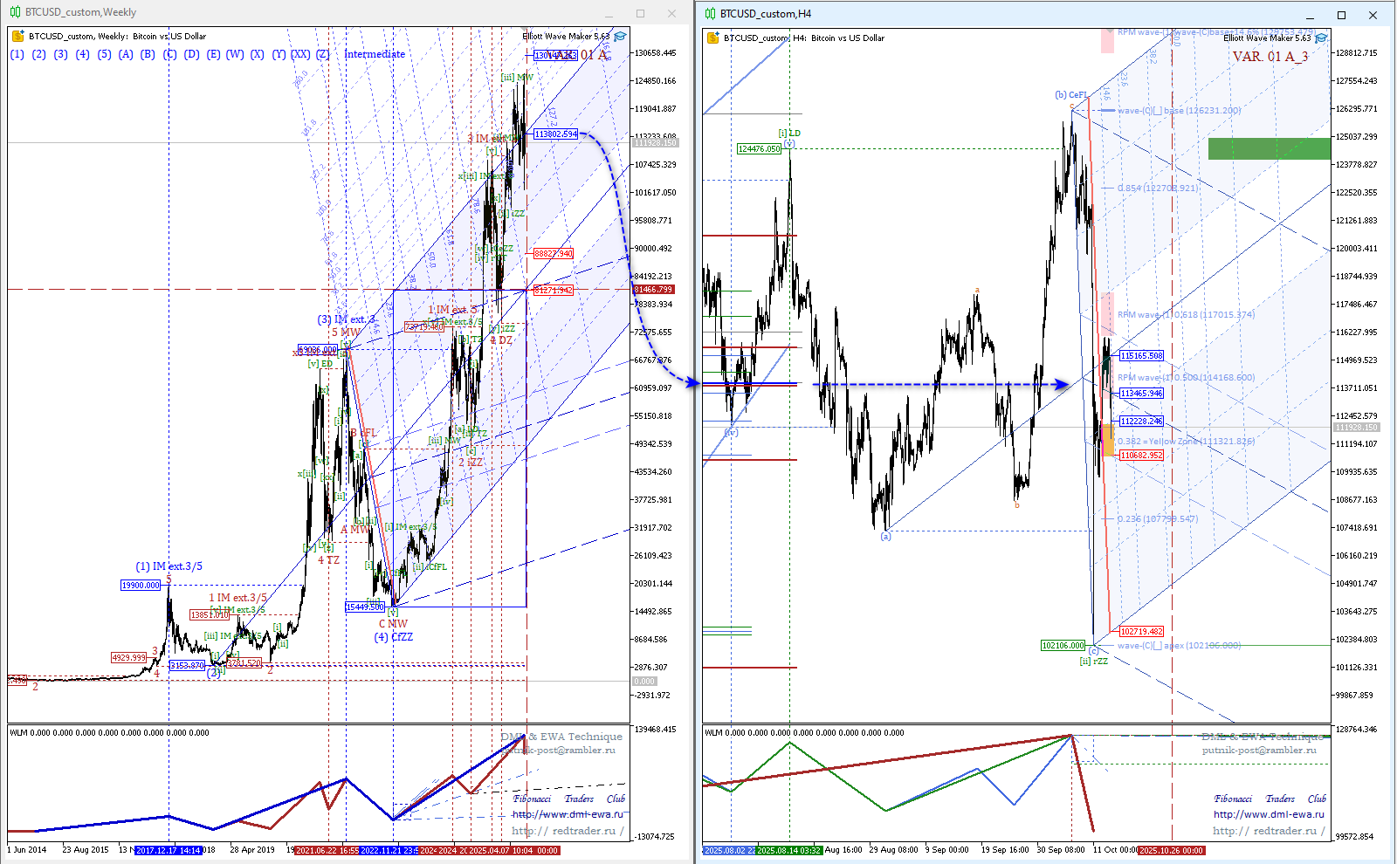Image resolution: width=1397 pixels, height=864 pixels.
Task: Select the (1) wave label button
Action: (17, 54)
